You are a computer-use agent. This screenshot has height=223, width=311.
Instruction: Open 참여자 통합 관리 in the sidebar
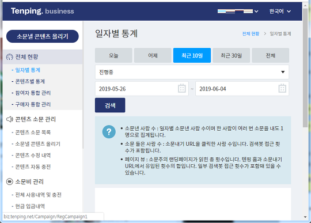33,93
